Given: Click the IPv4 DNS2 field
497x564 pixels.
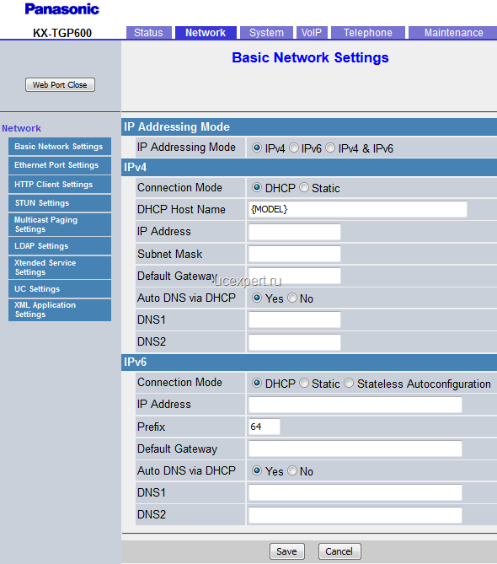Looking at the screenshot, I should point(294,342).
